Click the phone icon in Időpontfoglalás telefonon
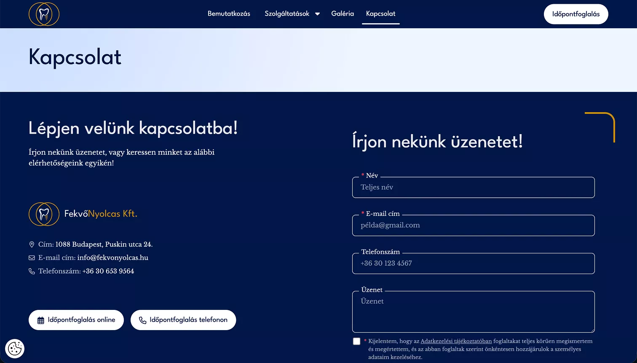The image size is (637, 363). tap(143, 320)
